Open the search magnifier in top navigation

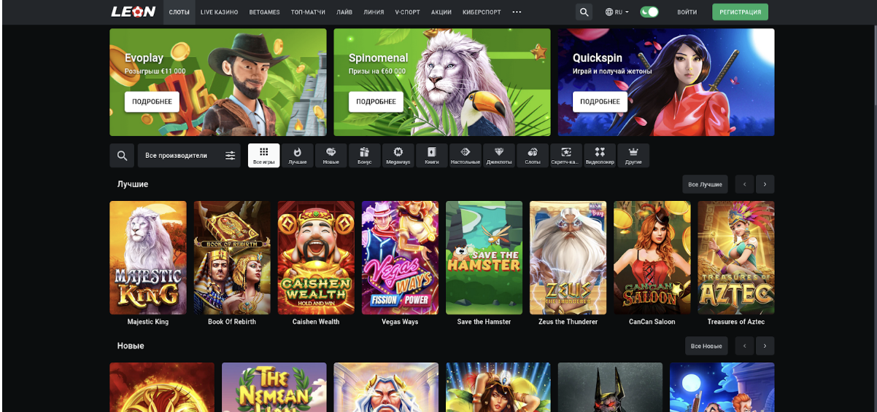pyautogui.click(x=584, y=12)
